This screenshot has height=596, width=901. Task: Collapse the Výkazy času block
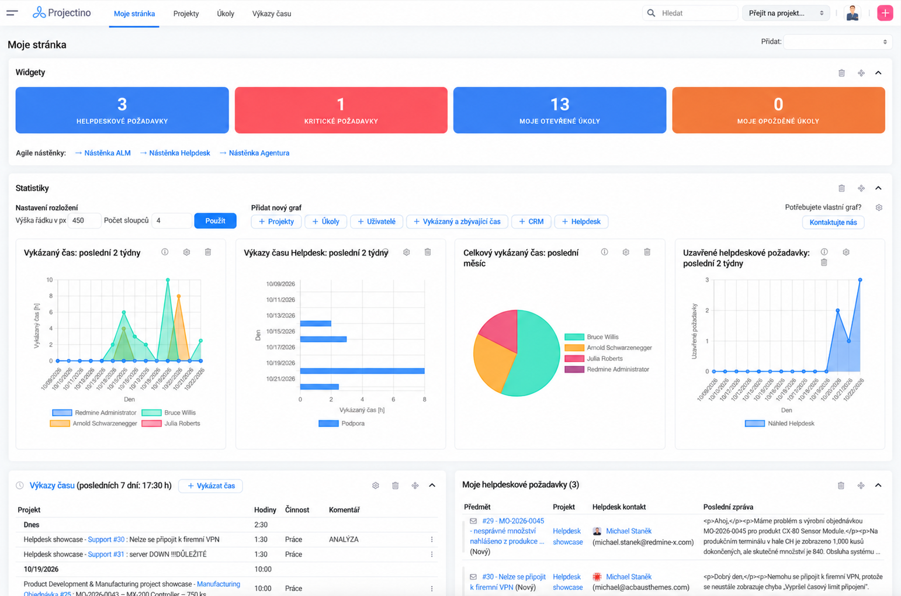tap(432, 486)
